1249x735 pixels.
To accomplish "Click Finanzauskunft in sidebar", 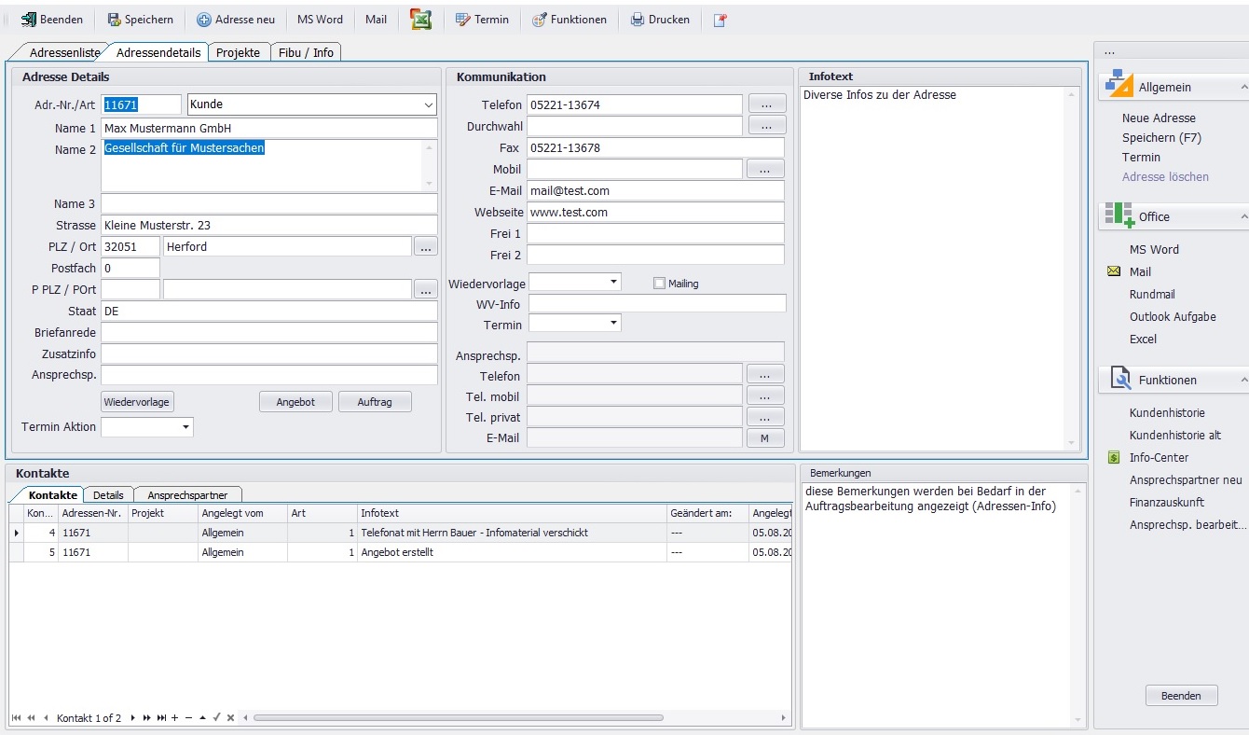I will pyautogui.click(x=1166, y=502).
